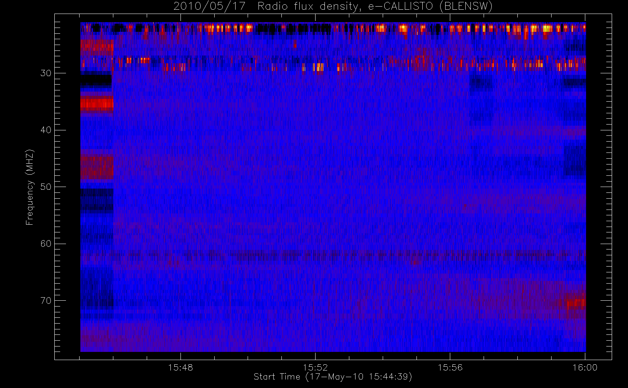628x388 pixels.
Task: Click the 30 frequency tick label
Action: pyautogui.click(x=46, y=73)
